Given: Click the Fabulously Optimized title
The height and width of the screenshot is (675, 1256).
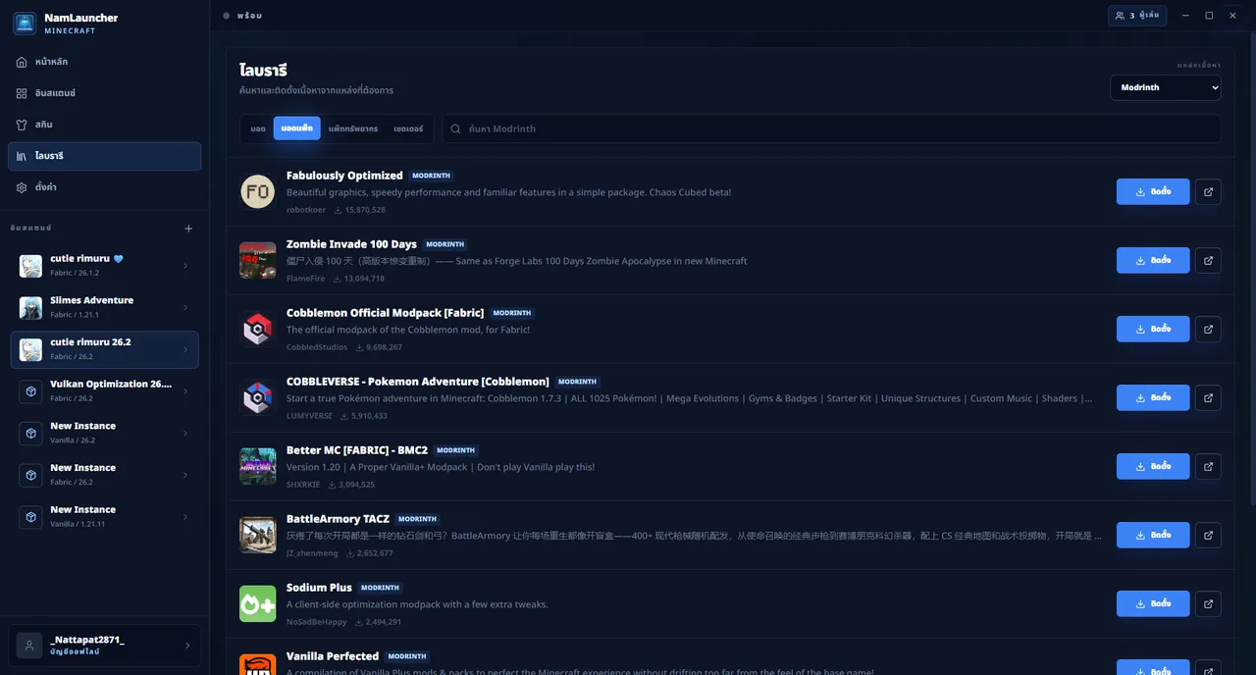Looking at the screenshot, I should [344, 176].
